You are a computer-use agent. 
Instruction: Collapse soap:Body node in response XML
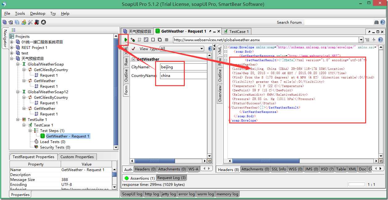(225, 51)
